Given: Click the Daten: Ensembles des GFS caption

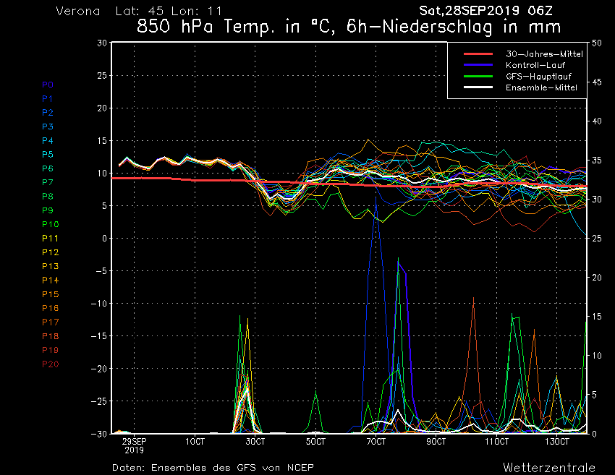Looking at the screenshot, I should [x=213, y=468].
